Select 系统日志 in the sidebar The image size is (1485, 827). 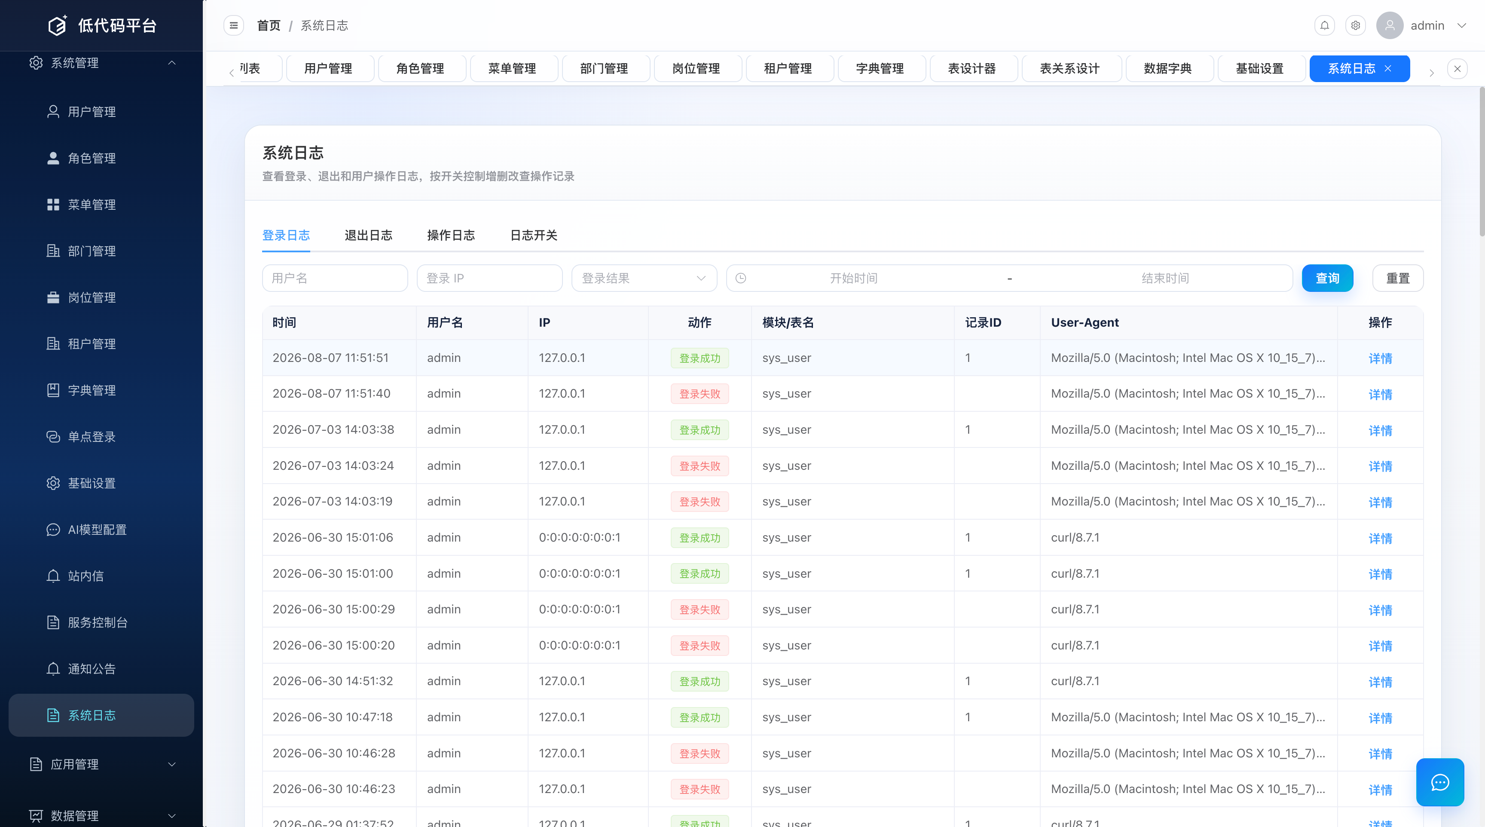101,715
